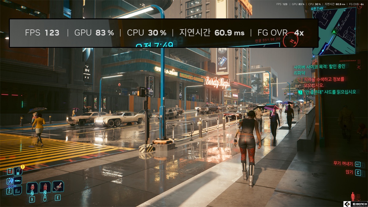
Task: Click the X key hint below inhaler
Action: [x=32, y=200]
